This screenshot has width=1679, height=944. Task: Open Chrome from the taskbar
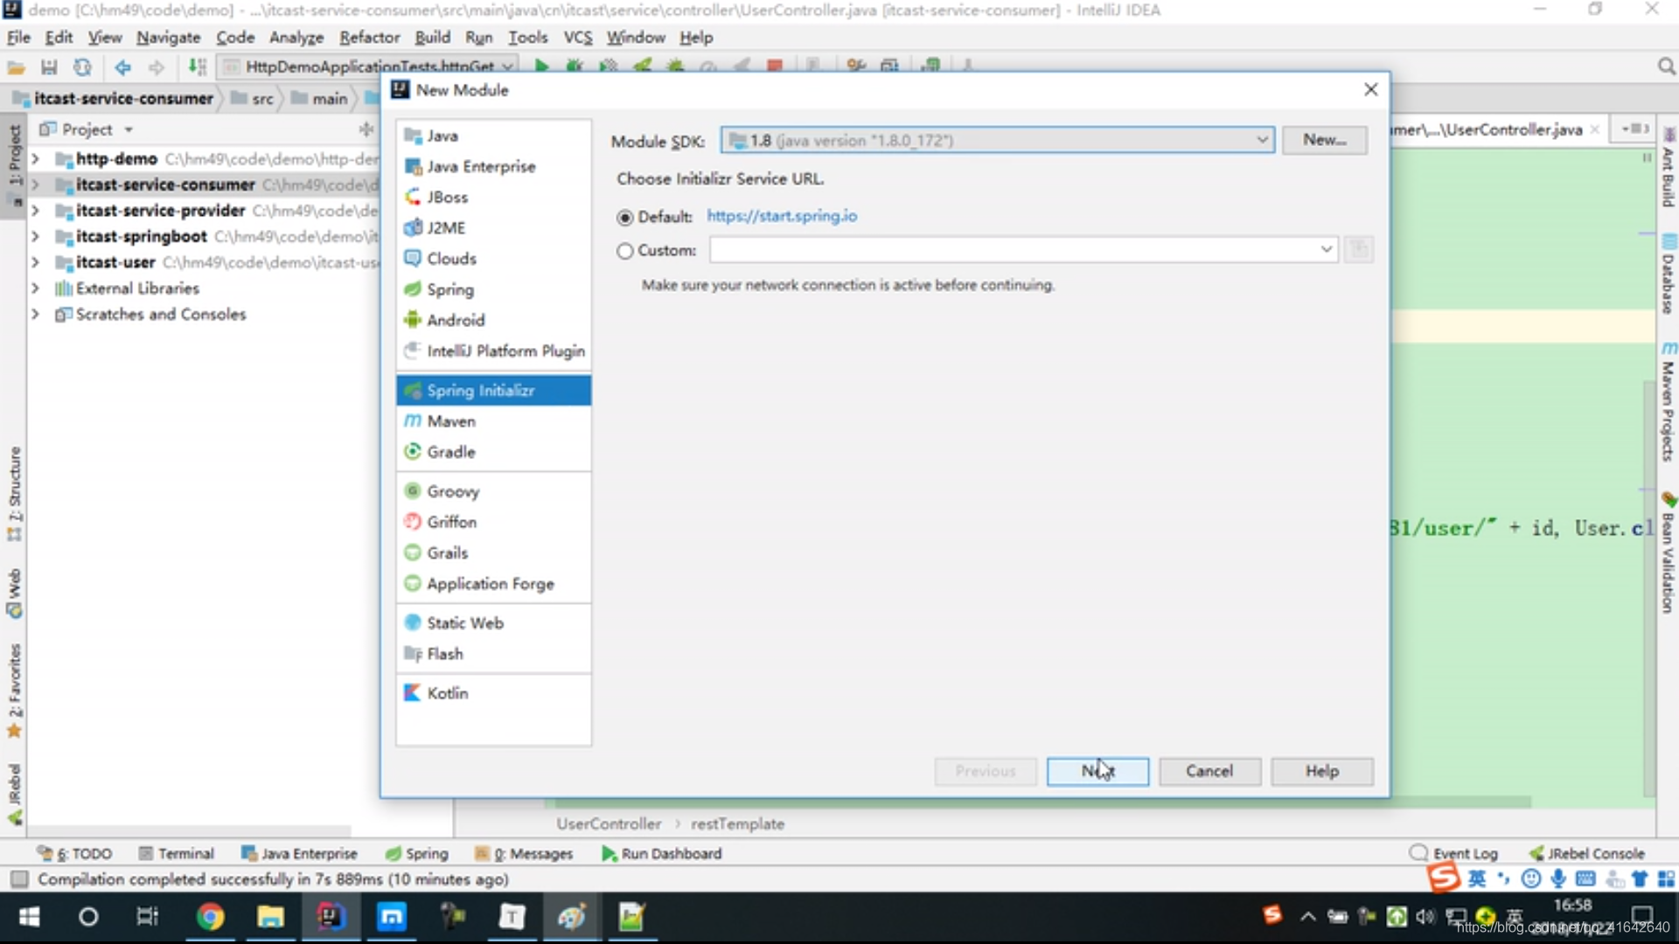[210, 917]
